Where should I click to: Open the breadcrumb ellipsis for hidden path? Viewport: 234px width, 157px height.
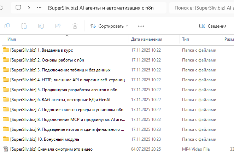(39, 7)
